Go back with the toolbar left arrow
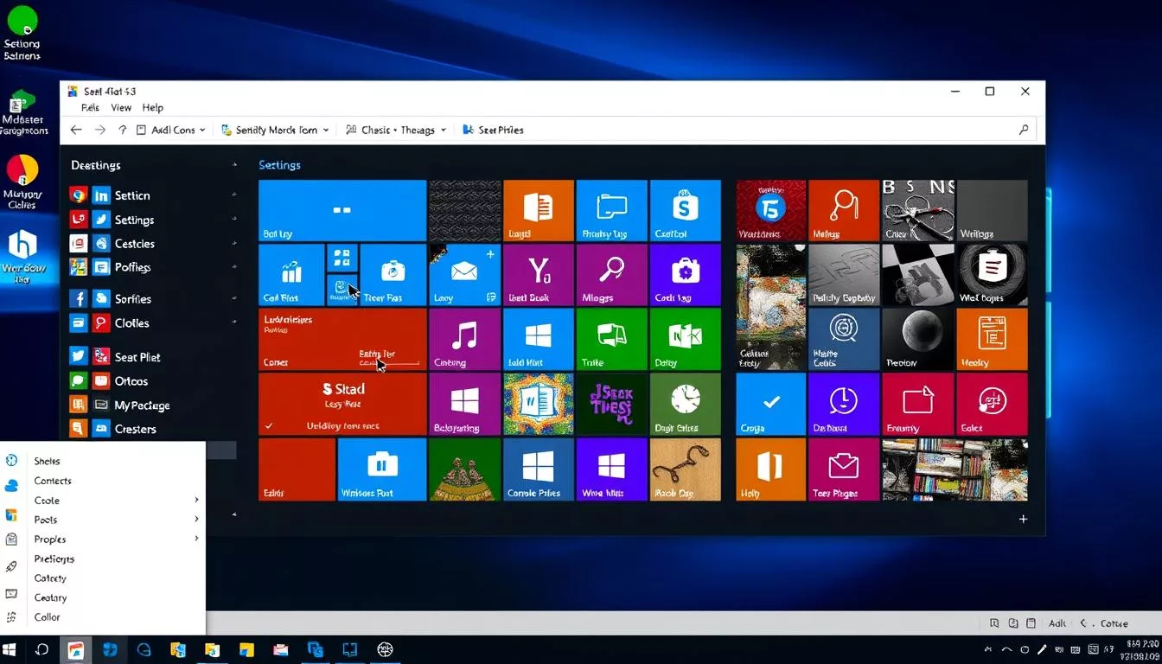 click(x=76, y=130)
